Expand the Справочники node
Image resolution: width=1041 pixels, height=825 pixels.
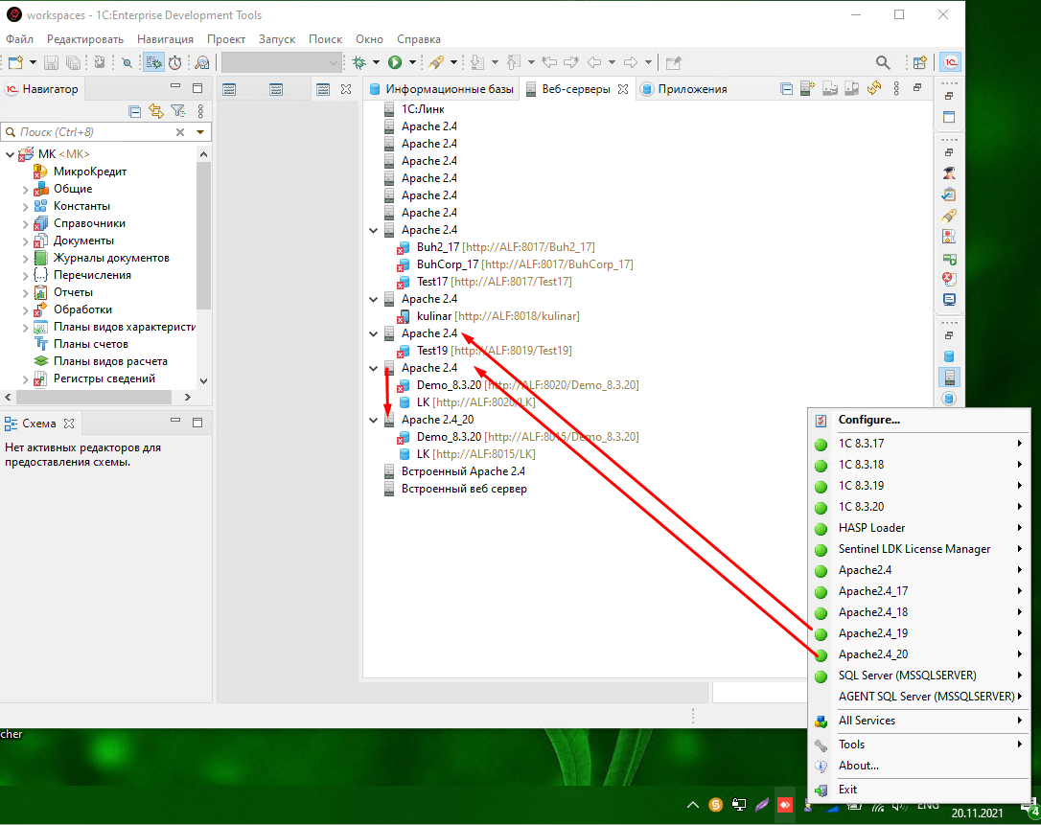(25, 223)
